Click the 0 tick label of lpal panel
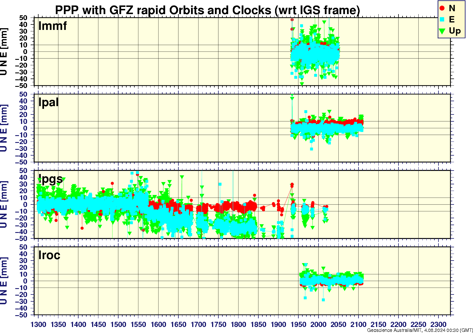Image resolution: width=473 pixels, height=333 pixels. [x=26, y=128]
